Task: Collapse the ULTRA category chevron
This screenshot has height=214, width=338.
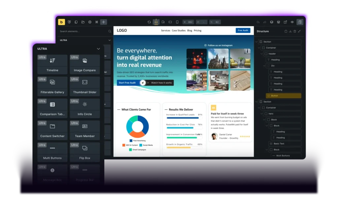Action: click(x=98, y=49)
